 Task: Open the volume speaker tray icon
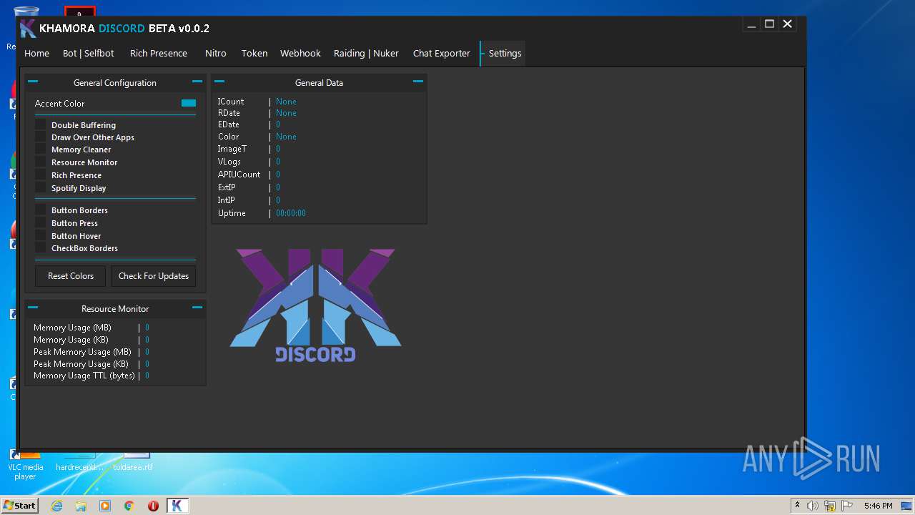coord(813,506)
